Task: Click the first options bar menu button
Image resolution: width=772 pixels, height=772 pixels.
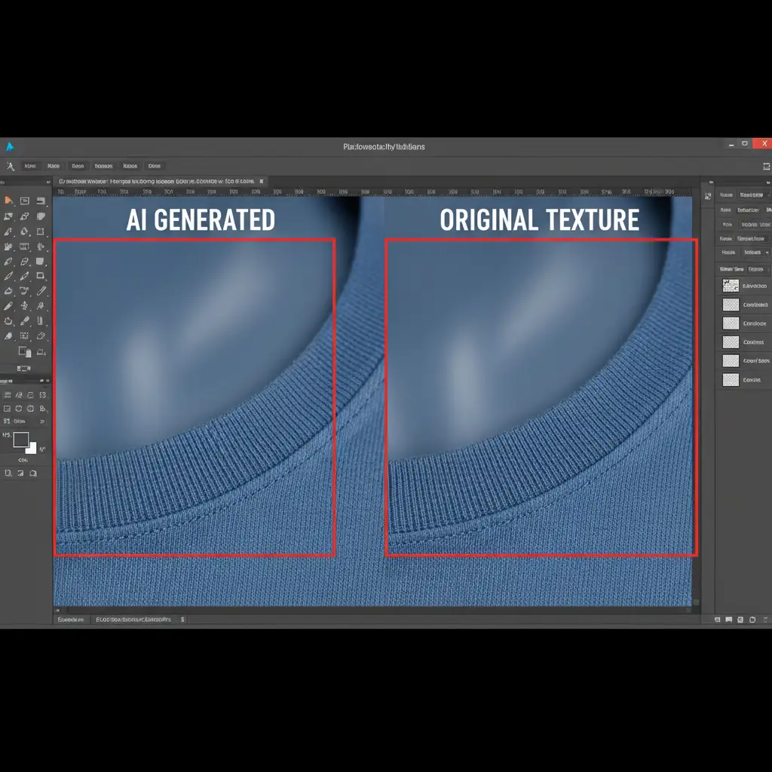Action: pyautogui.click(x=30, y=166)
